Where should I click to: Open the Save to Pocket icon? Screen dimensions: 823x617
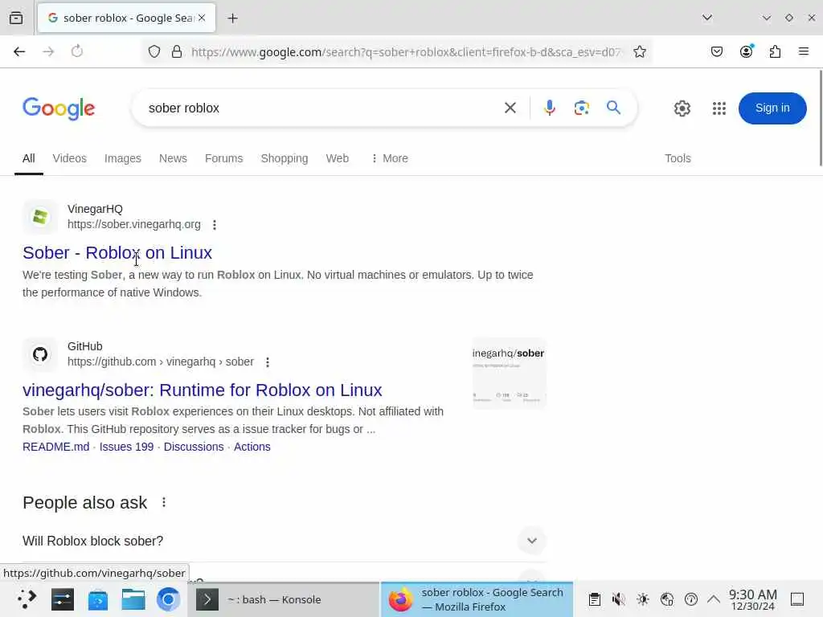point(717,51)
